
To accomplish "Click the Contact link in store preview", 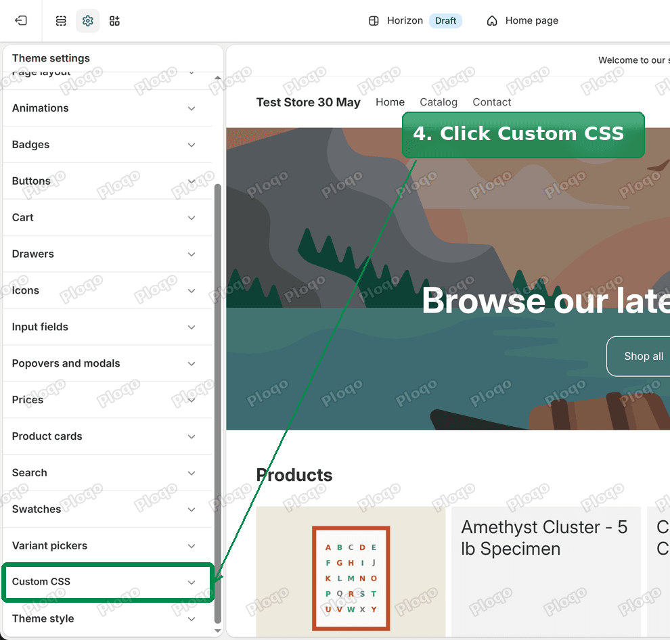I will (x=492, y=102).
